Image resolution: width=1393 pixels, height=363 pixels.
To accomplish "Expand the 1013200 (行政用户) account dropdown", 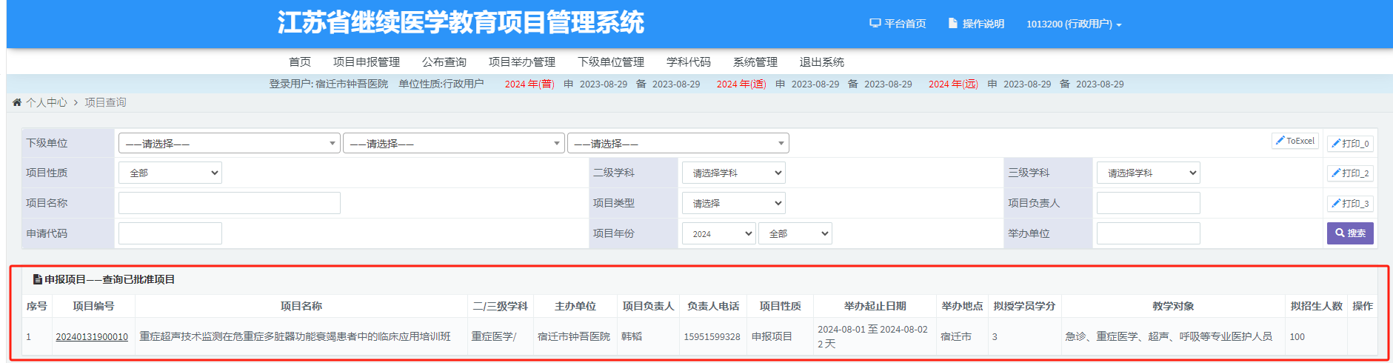I will (x=1074, y=24).
